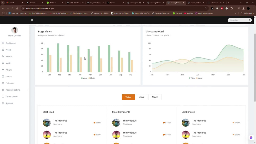Open the browser extensions puzzle icon
The height and width of the screenshot is (144, 256).
[231, 8]
